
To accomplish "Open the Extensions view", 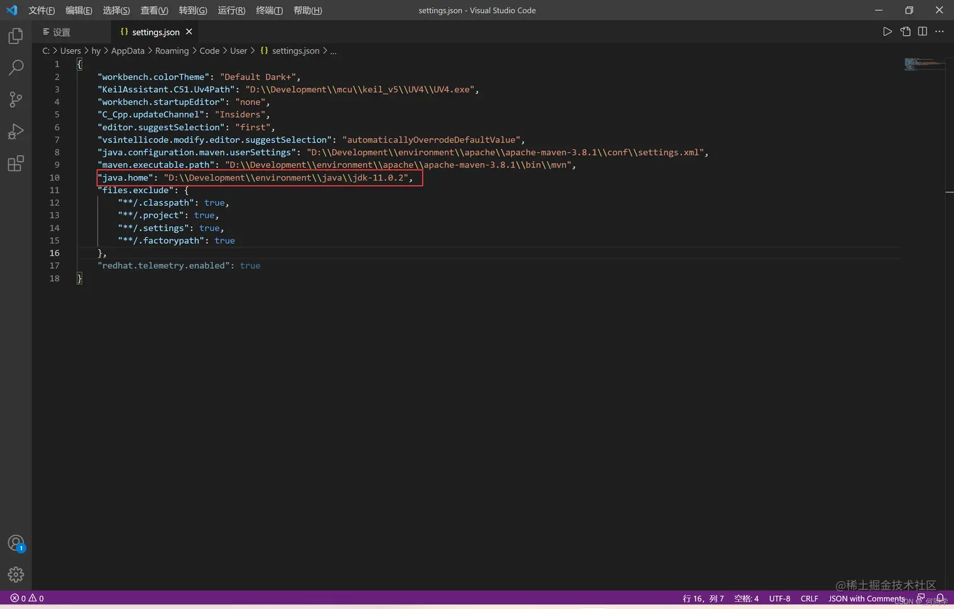I will click(x=16, y=163).
